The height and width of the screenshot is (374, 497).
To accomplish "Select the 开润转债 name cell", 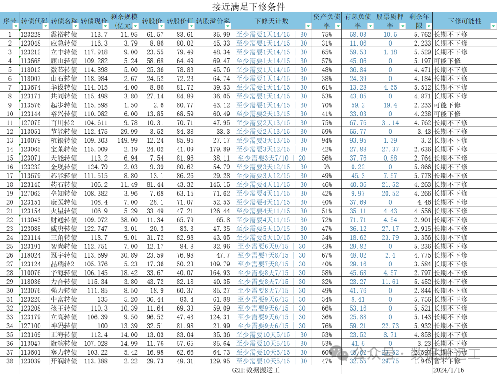I will 64,362.
